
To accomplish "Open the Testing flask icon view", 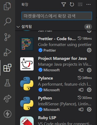I will click(7, 83).
